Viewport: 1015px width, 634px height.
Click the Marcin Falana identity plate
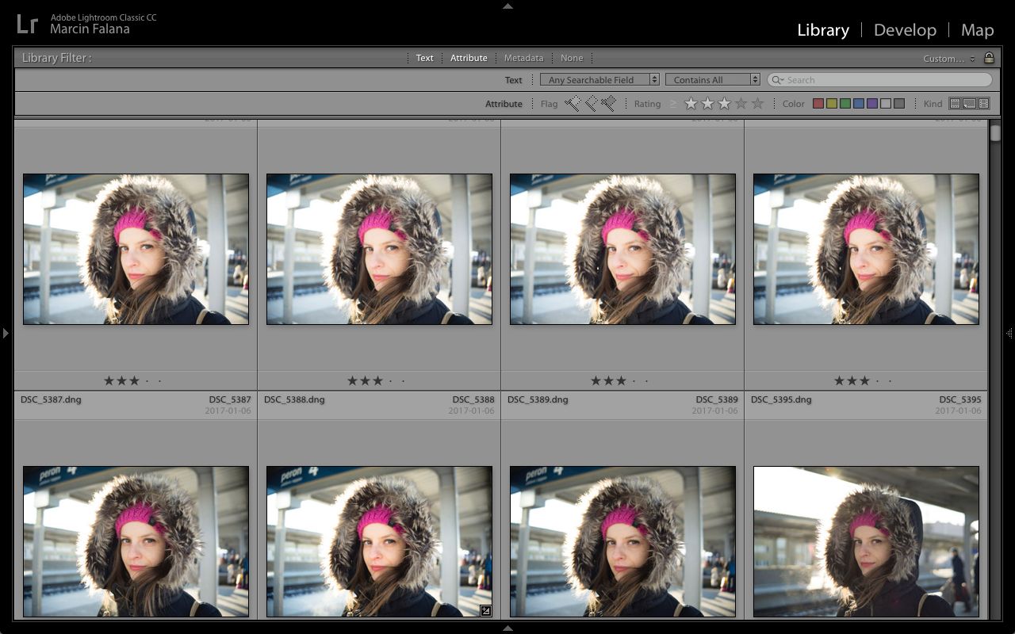[x=90, y=29]
